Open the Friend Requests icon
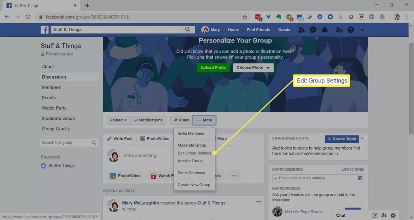Screen dimensions: 414x220 click(x=301, y=30)
